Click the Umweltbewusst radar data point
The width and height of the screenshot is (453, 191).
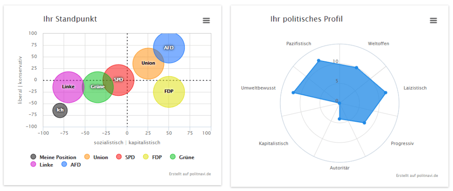(x=293, y=93)
